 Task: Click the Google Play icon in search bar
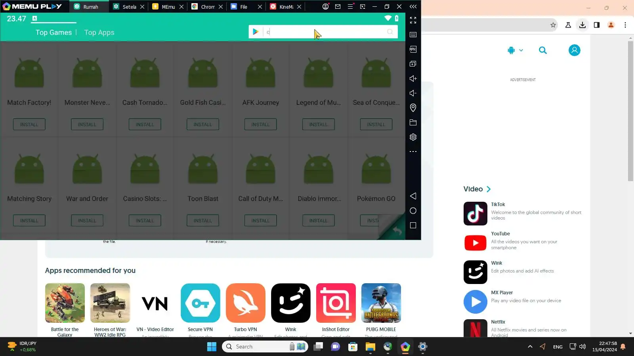[x=256, y=32]
